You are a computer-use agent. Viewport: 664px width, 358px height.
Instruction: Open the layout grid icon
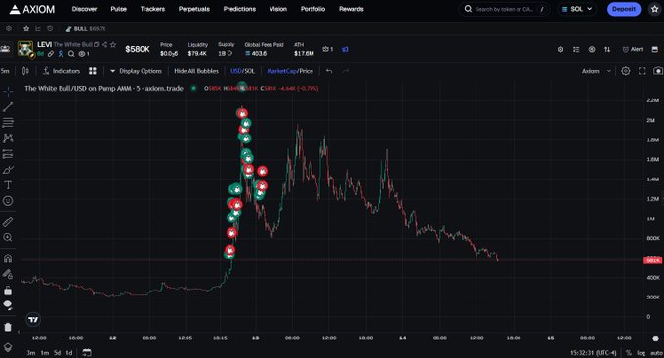93,71
